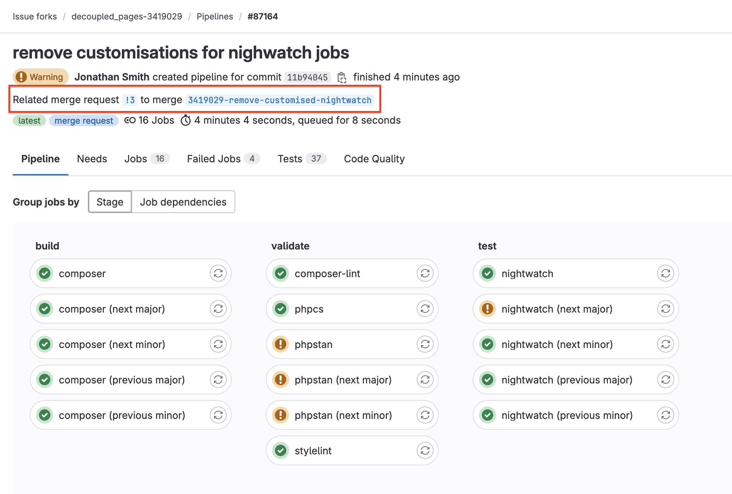The image size is (732, 494).
Task: Retry the composer-lint job
Action: pyautogui.click(x=425, y=273)
